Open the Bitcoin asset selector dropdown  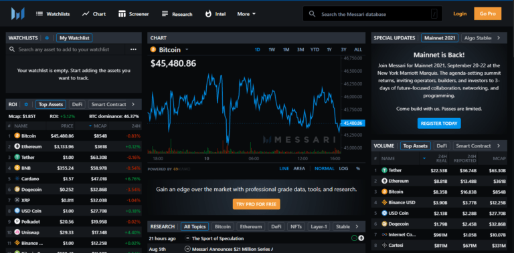coord(187,49)
